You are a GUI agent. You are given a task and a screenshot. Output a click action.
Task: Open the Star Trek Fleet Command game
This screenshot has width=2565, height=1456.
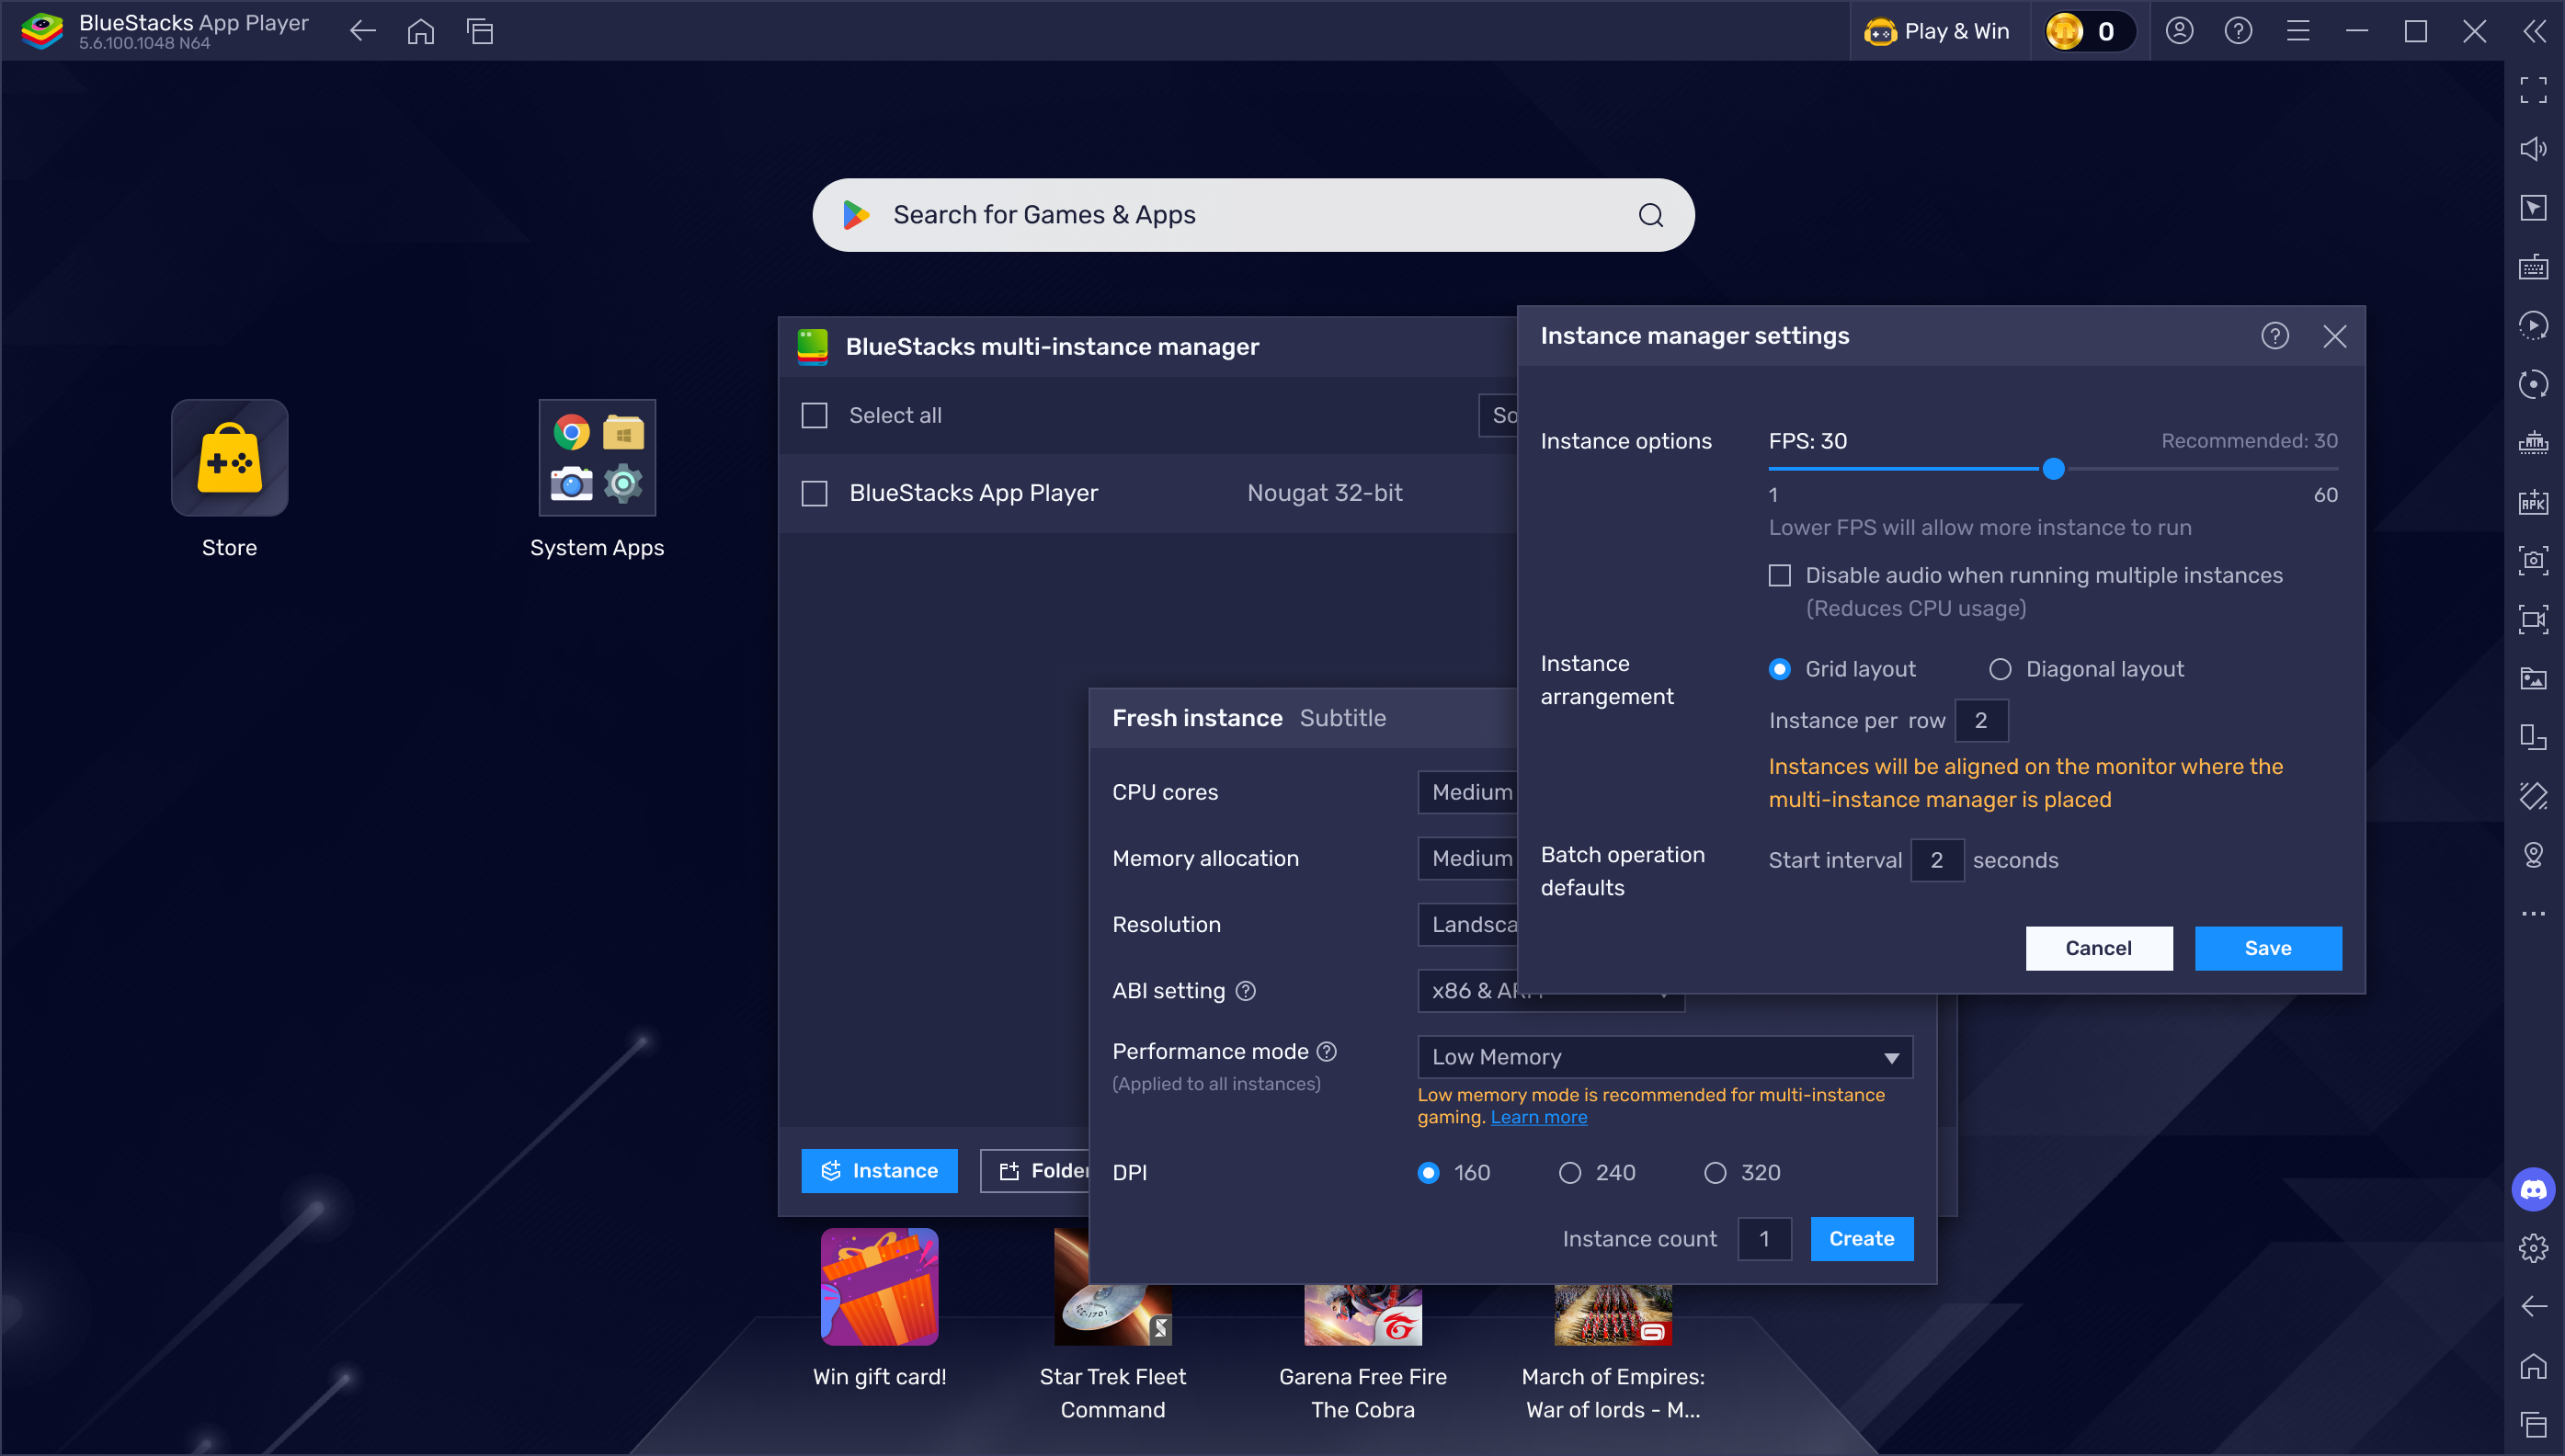pos(1113,1315)
